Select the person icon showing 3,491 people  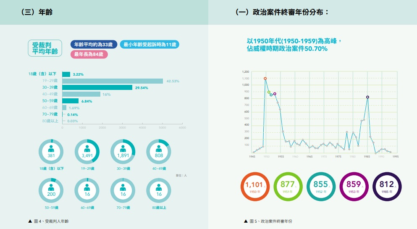click(x=87, y=148)
